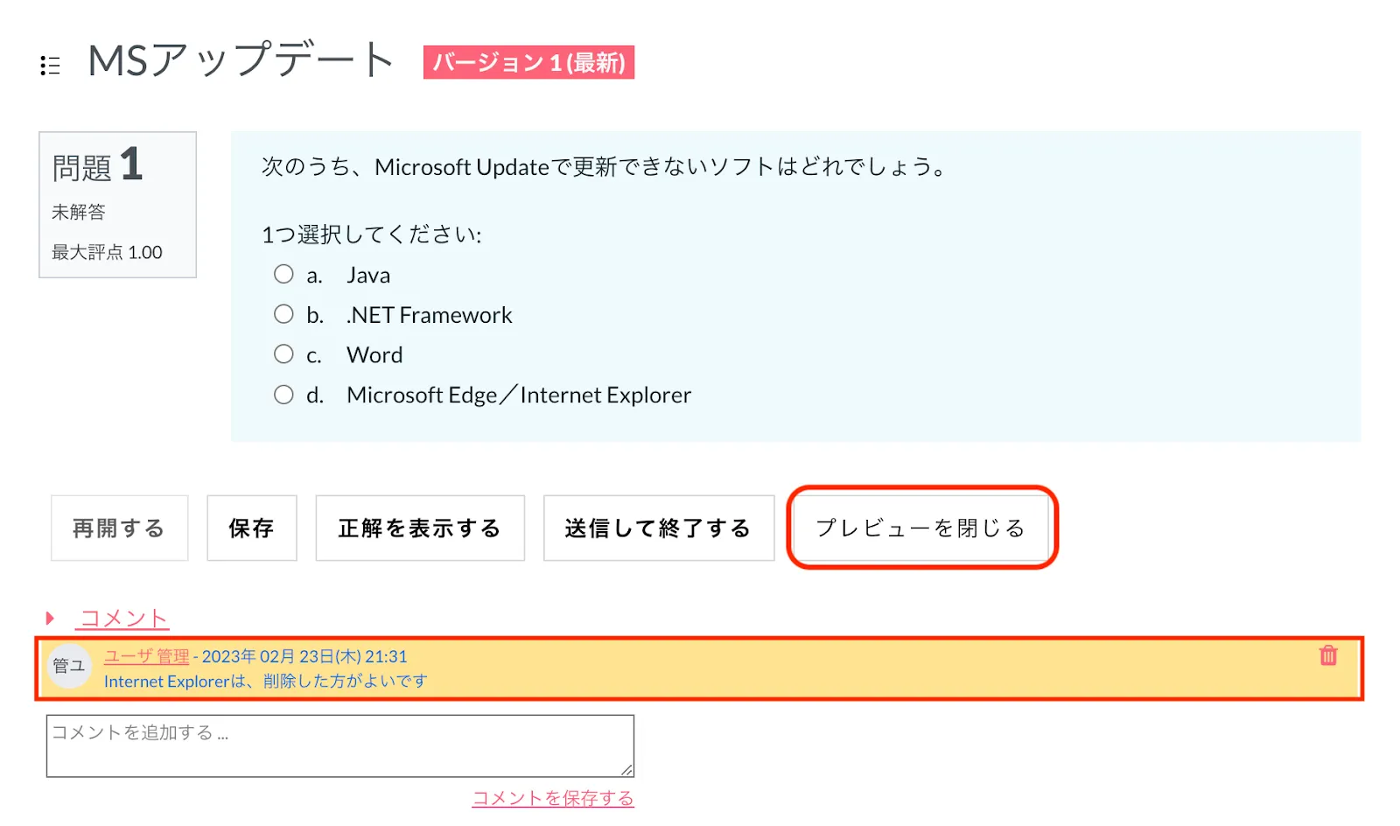Grab the comment box resize handle

point(627,770)
